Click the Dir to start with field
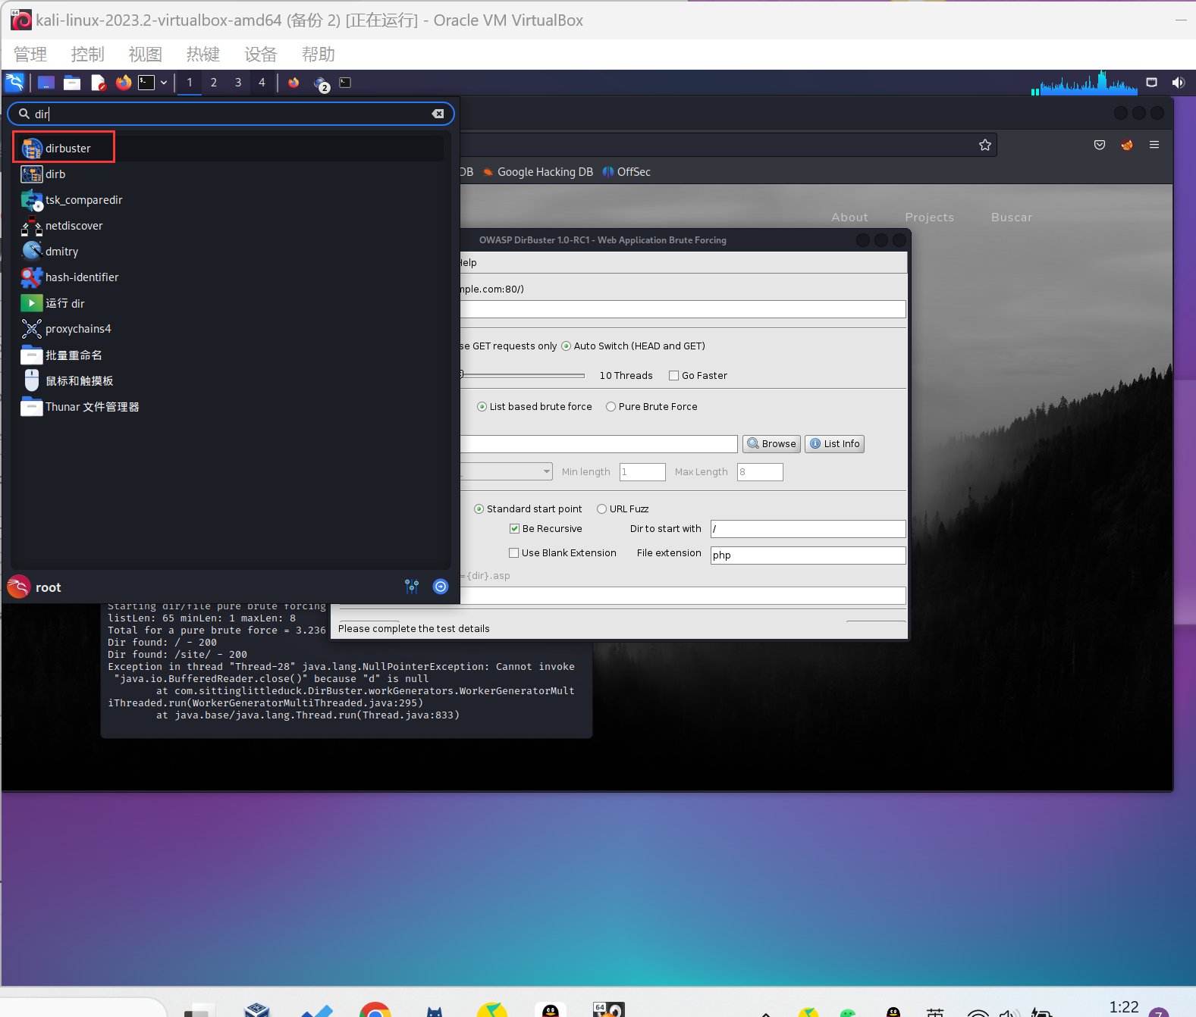Viewport: 1196px width, 1017px height. [x=808, y=529]
